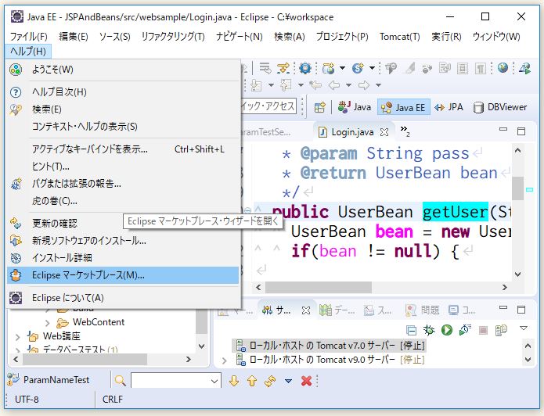Viewport: 544px width, 416px height.
Task: Select ようこそ(W) in Help menu
Action: click(123, 70)
